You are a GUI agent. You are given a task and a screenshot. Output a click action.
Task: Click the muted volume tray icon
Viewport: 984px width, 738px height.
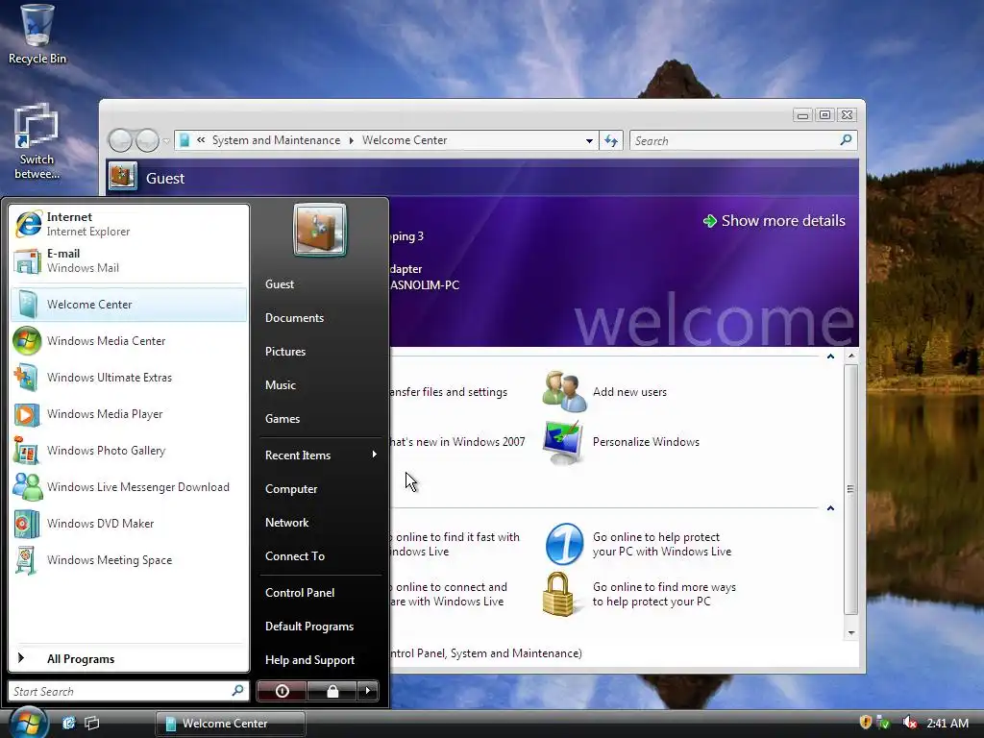(909, 723)
